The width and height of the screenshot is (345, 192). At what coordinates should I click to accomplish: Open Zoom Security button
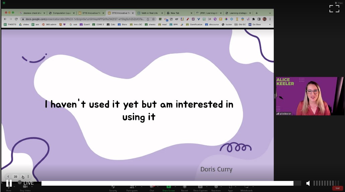click(x=113, y=188)
